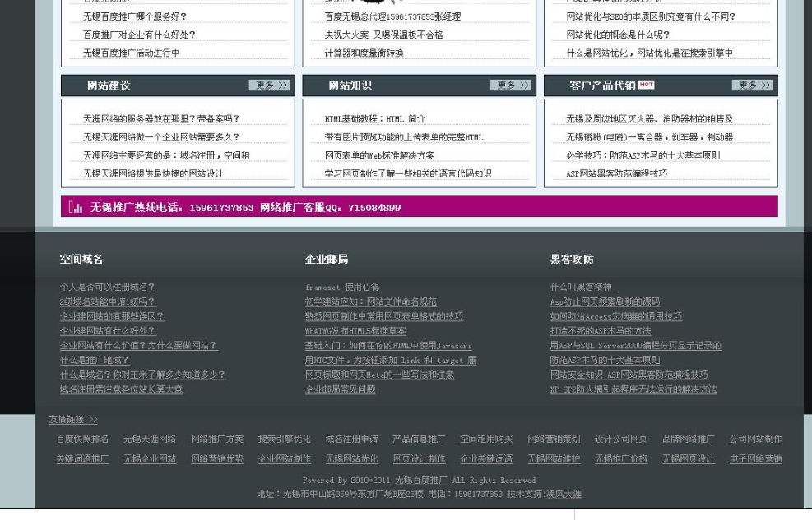Open 友情链接 link with arrows
This screenshot has width=812, height=520.
point(73,419)
